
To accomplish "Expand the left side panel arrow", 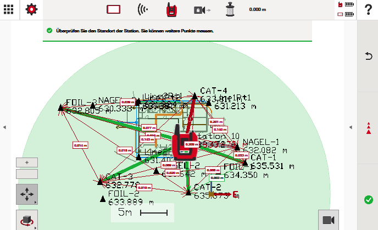I will pos(4,127).
